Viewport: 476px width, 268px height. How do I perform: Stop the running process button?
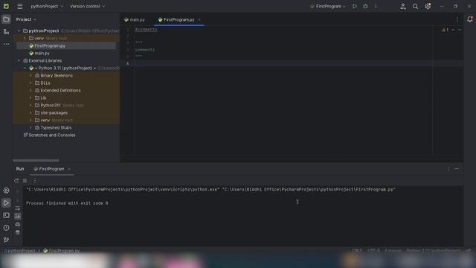[x=25, y=181]
